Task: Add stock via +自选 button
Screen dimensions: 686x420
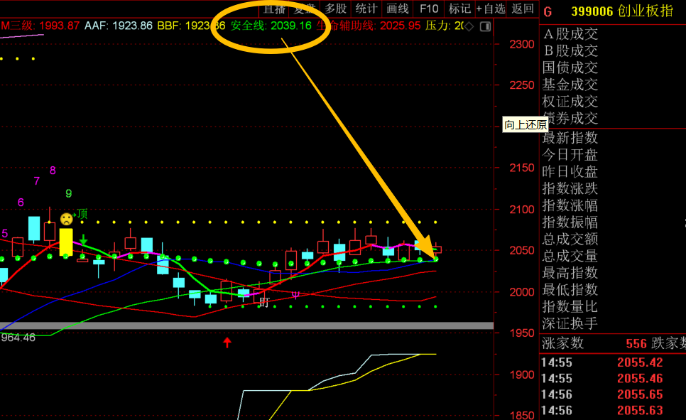Action: (491, 9)
